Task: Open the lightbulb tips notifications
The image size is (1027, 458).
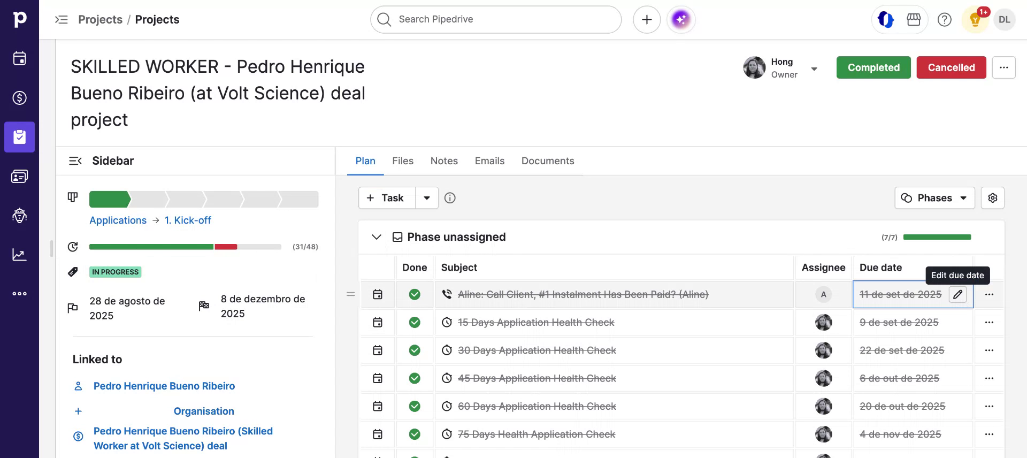Action: coord(975,20)
